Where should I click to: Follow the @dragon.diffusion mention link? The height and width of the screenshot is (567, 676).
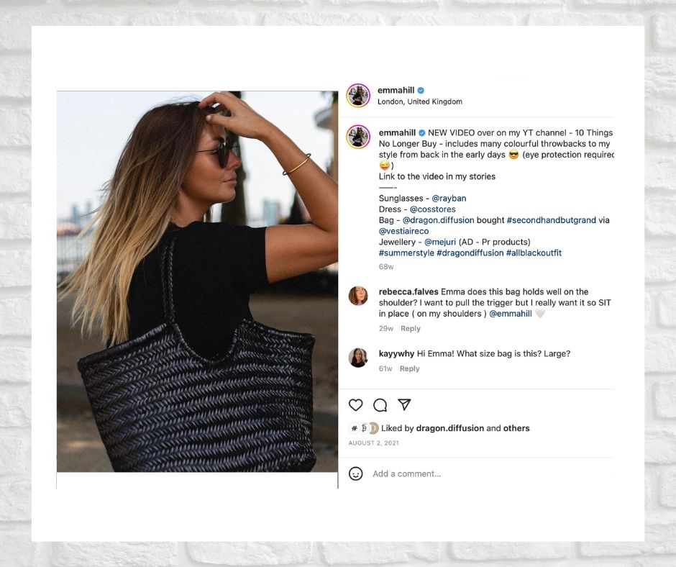[x=438, y=220]
